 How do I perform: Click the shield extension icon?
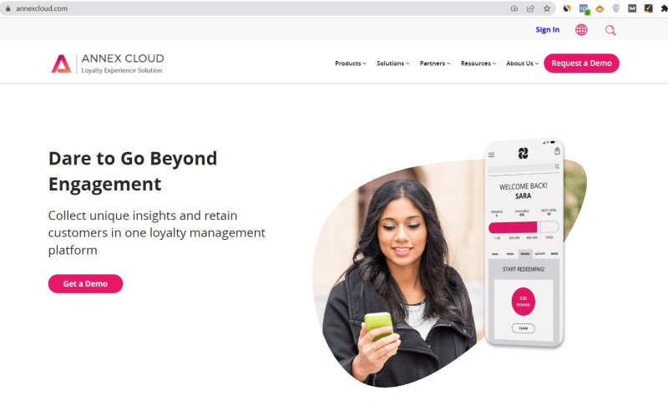(x=615, y=8)
